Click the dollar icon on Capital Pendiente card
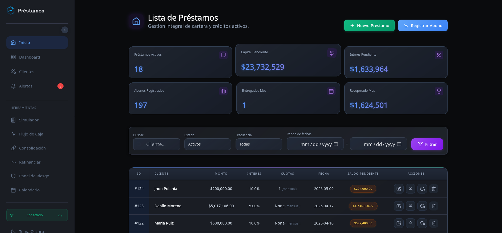Screen dimensions: 502x233 332,53
